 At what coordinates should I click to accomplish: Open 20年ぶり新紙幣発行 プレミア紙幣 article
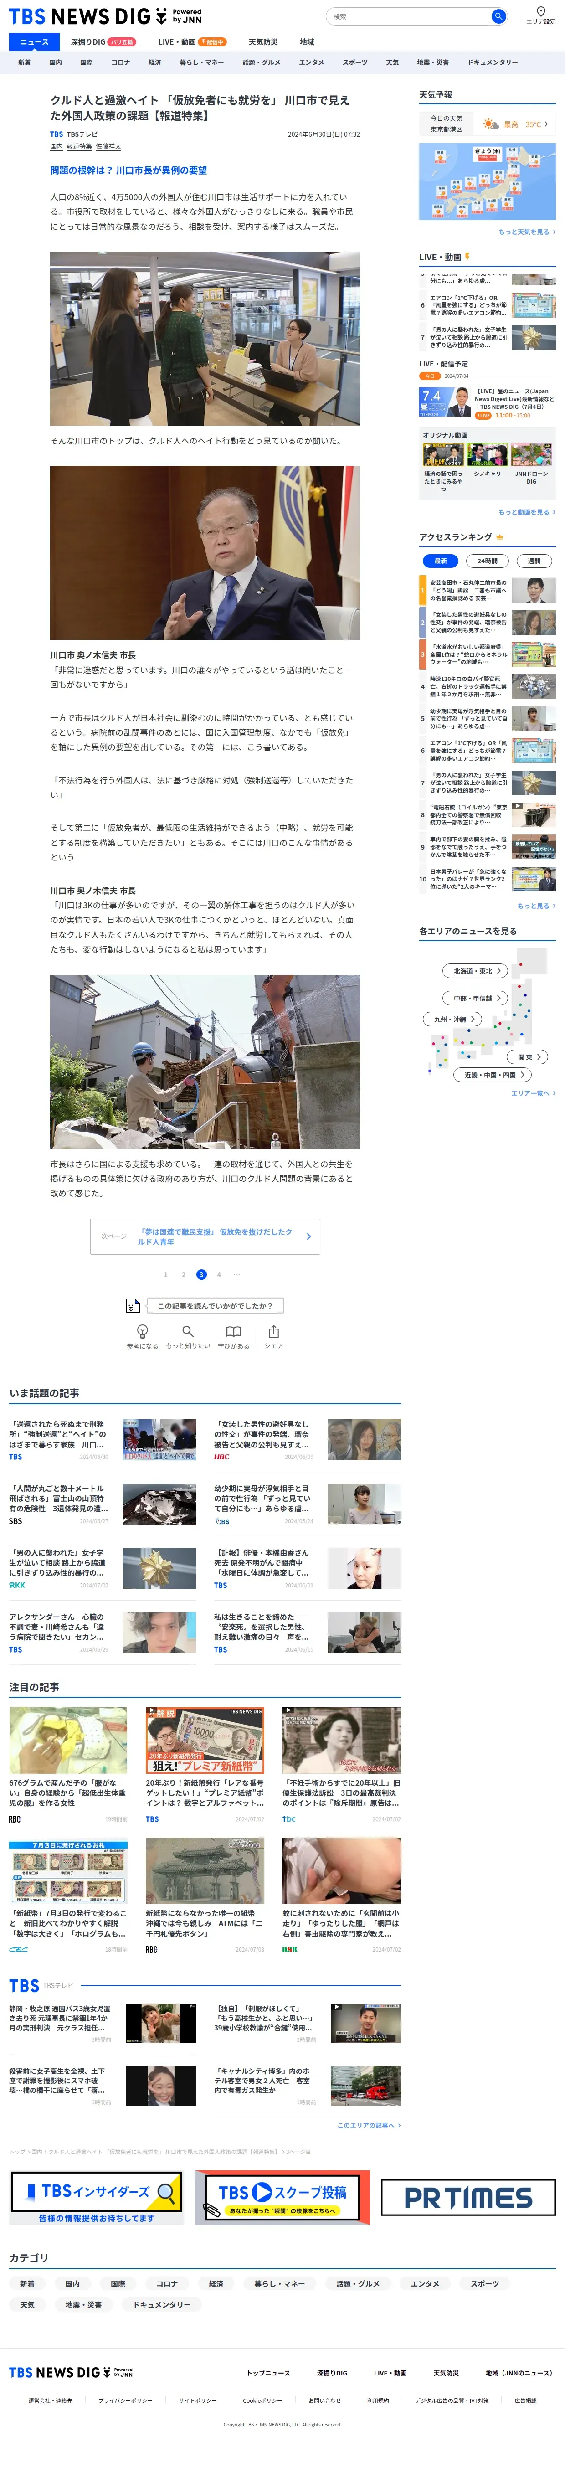(205, 1765)
